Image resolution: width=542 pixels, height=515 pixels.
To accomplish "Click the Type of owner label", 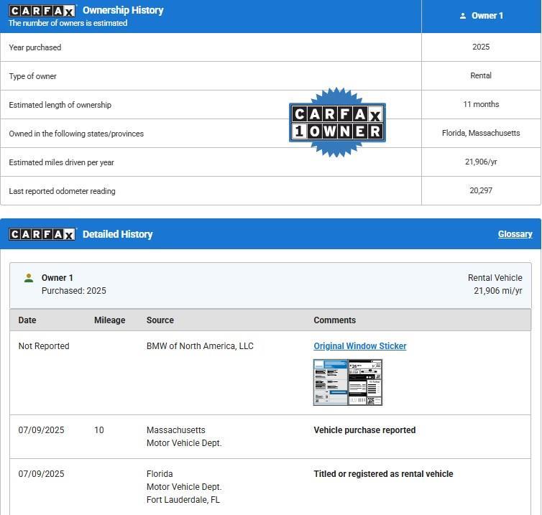I will point(32,76).
